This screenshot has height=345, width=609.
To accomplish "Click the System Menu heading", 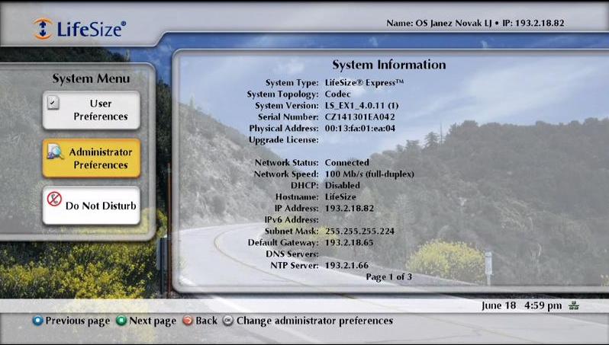I will (92, 78).
